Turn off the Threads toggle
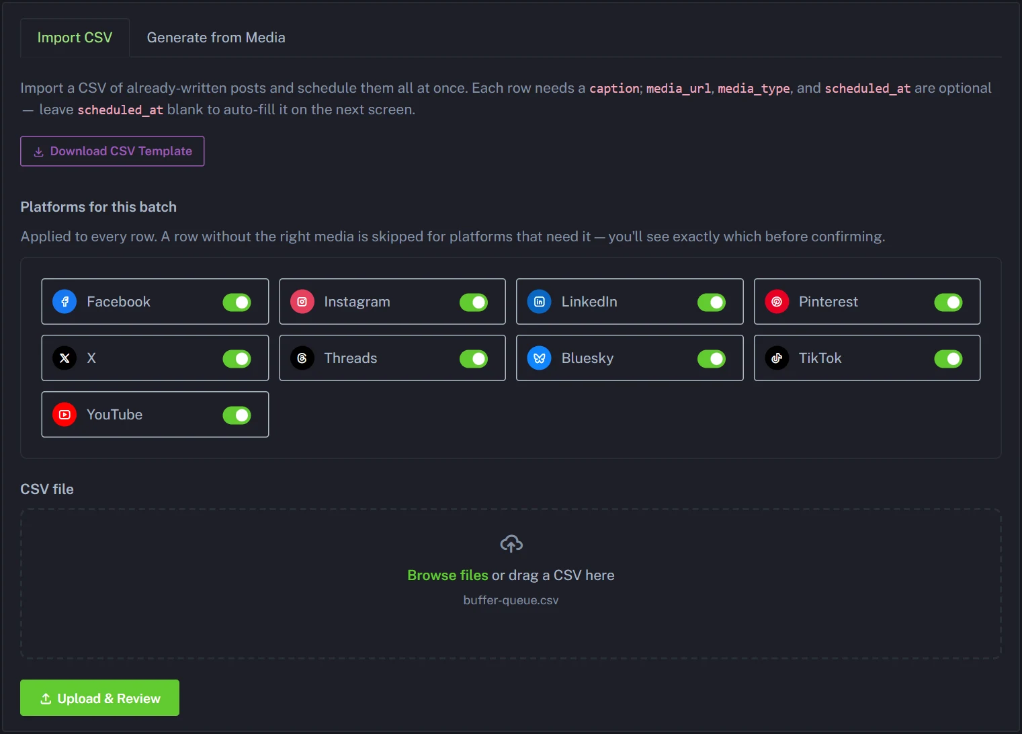This screenshot has height=734, width=1022. (x=474, y=359)
